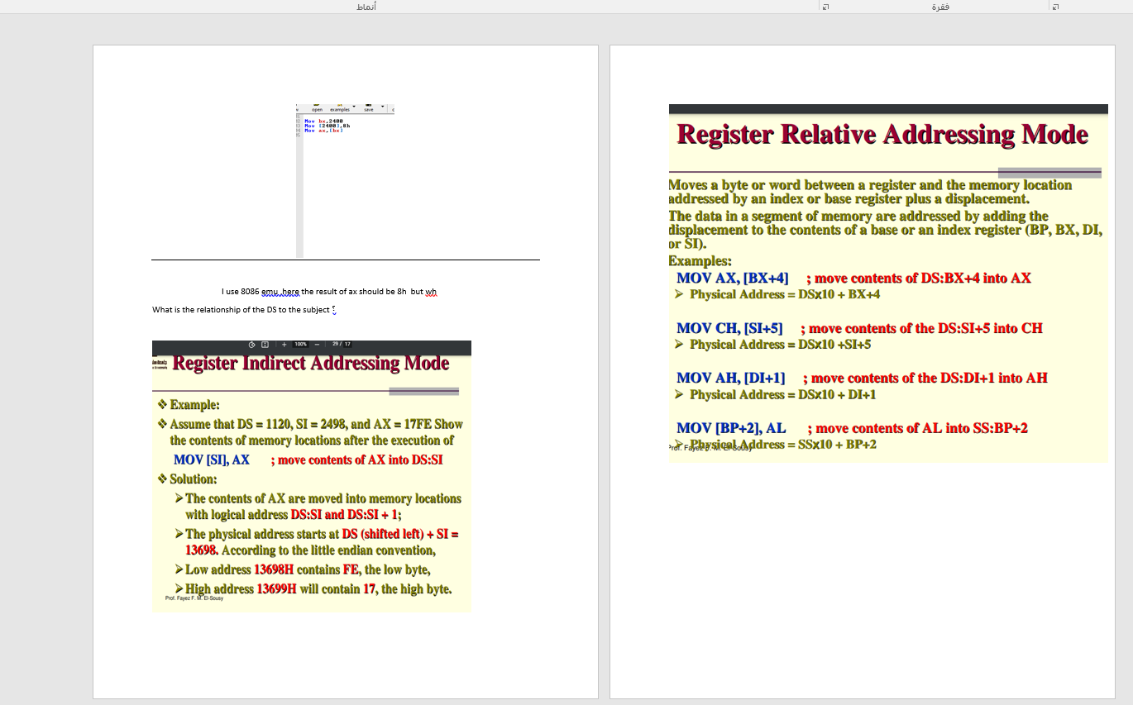Click the 100% zoom level display
1133x705 pixels.
click(x=301, y=344)
